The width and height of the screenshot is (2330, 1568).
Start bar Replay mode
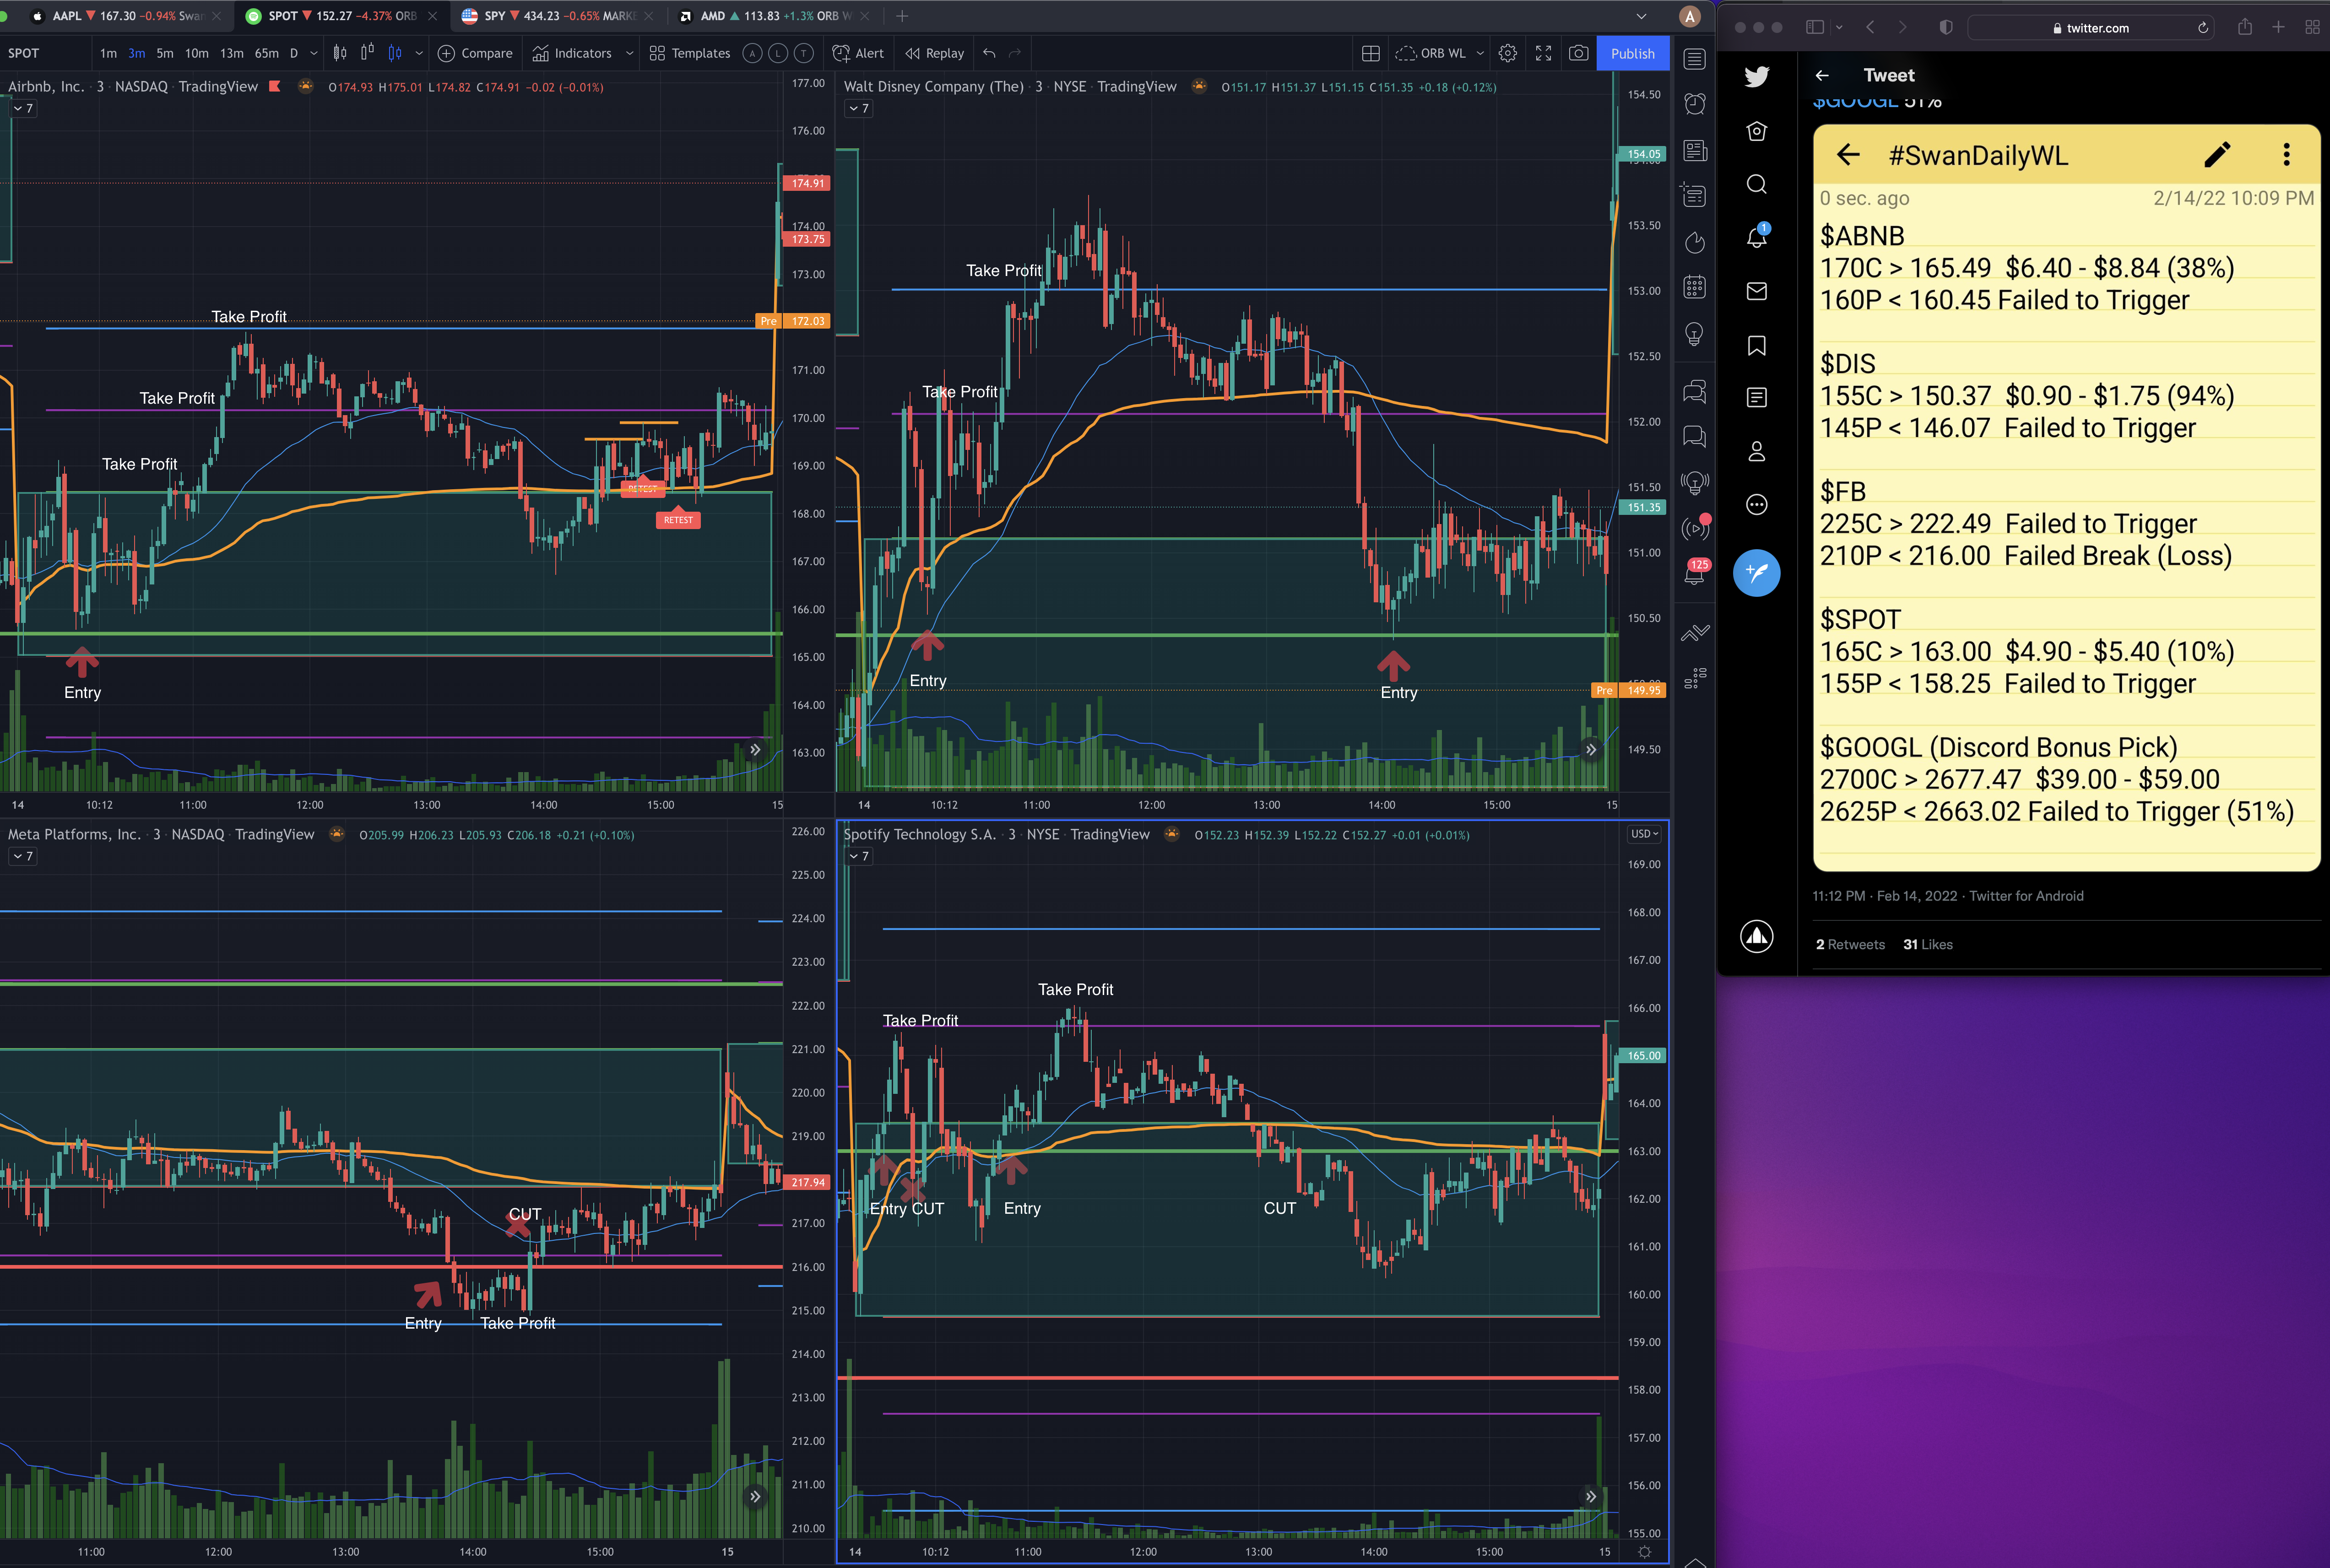(934, 53)
